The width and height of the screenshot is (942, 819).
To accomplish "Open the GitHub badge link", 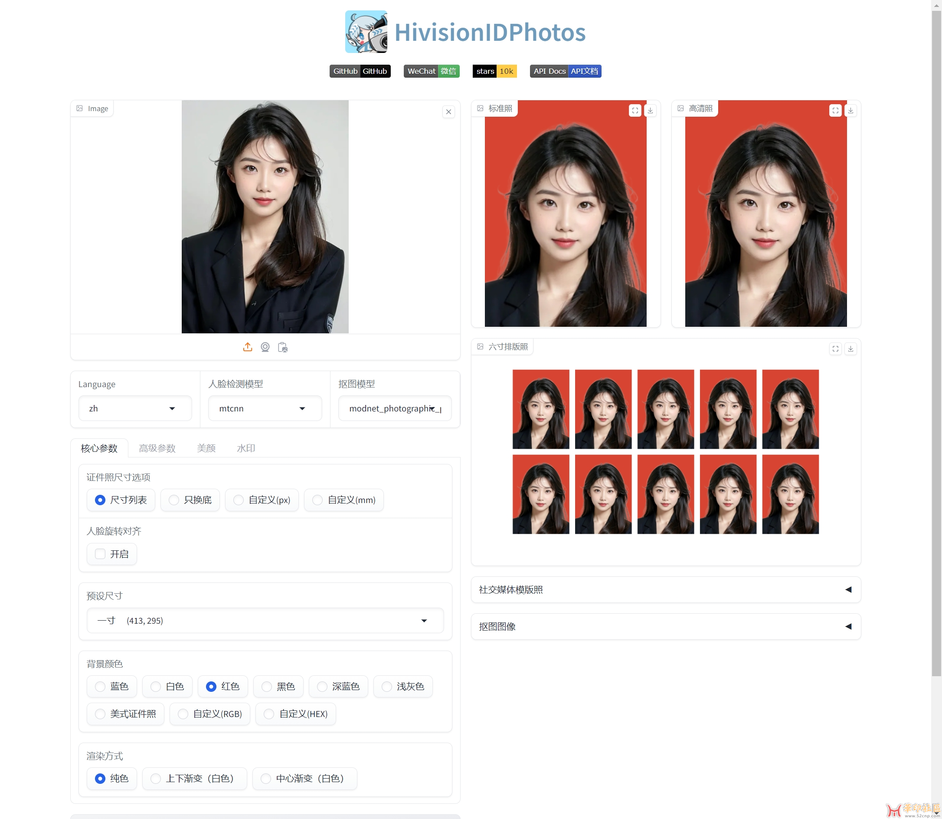I will click(x=360, y=71).
